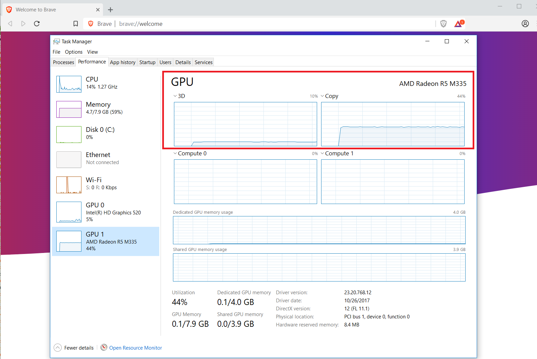Select the Memory usage graph thumbnail
Screen dimensions: 537x359
pyautogui.click(x=69, y=109)
